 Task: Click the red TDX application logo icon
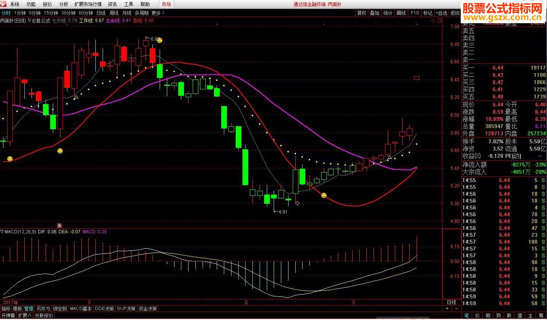point(4,4)
